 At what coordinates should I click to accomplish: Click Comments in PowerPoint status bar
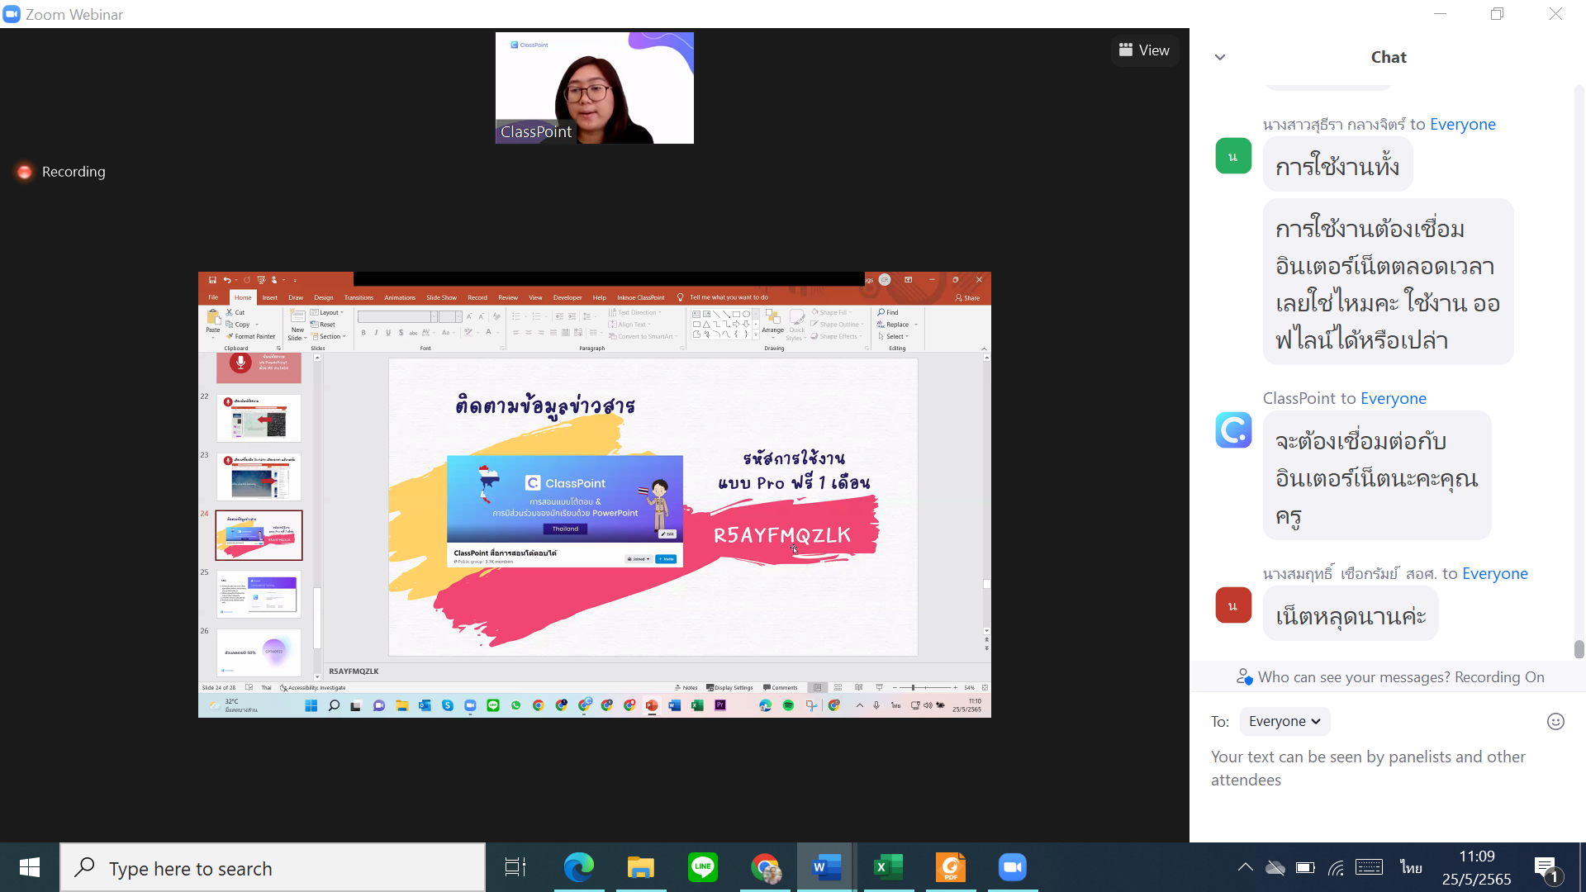coord(781,687)
